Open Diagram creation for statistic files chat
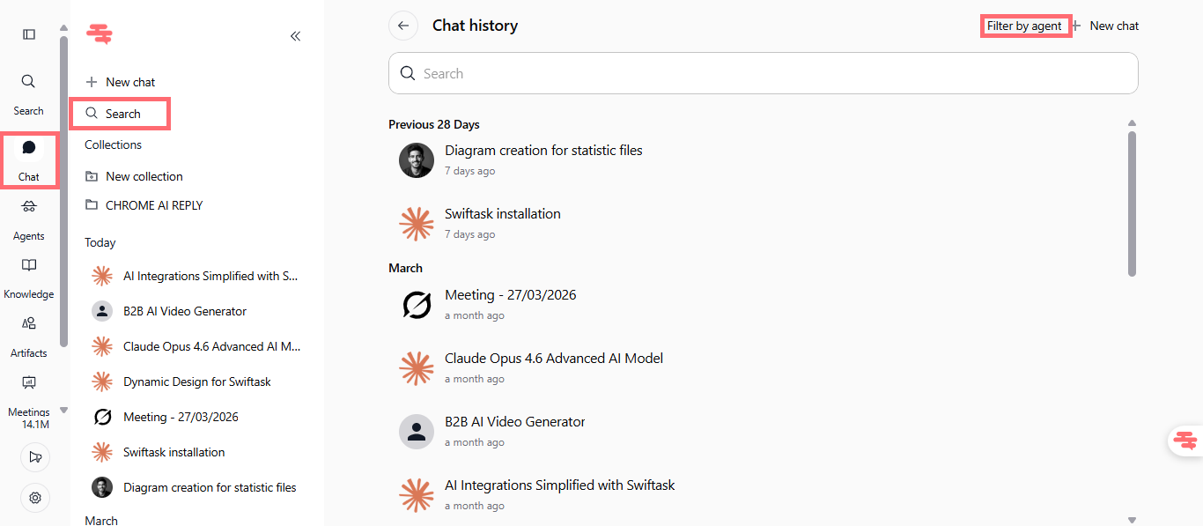1203x526 pixels. [543, 151]
